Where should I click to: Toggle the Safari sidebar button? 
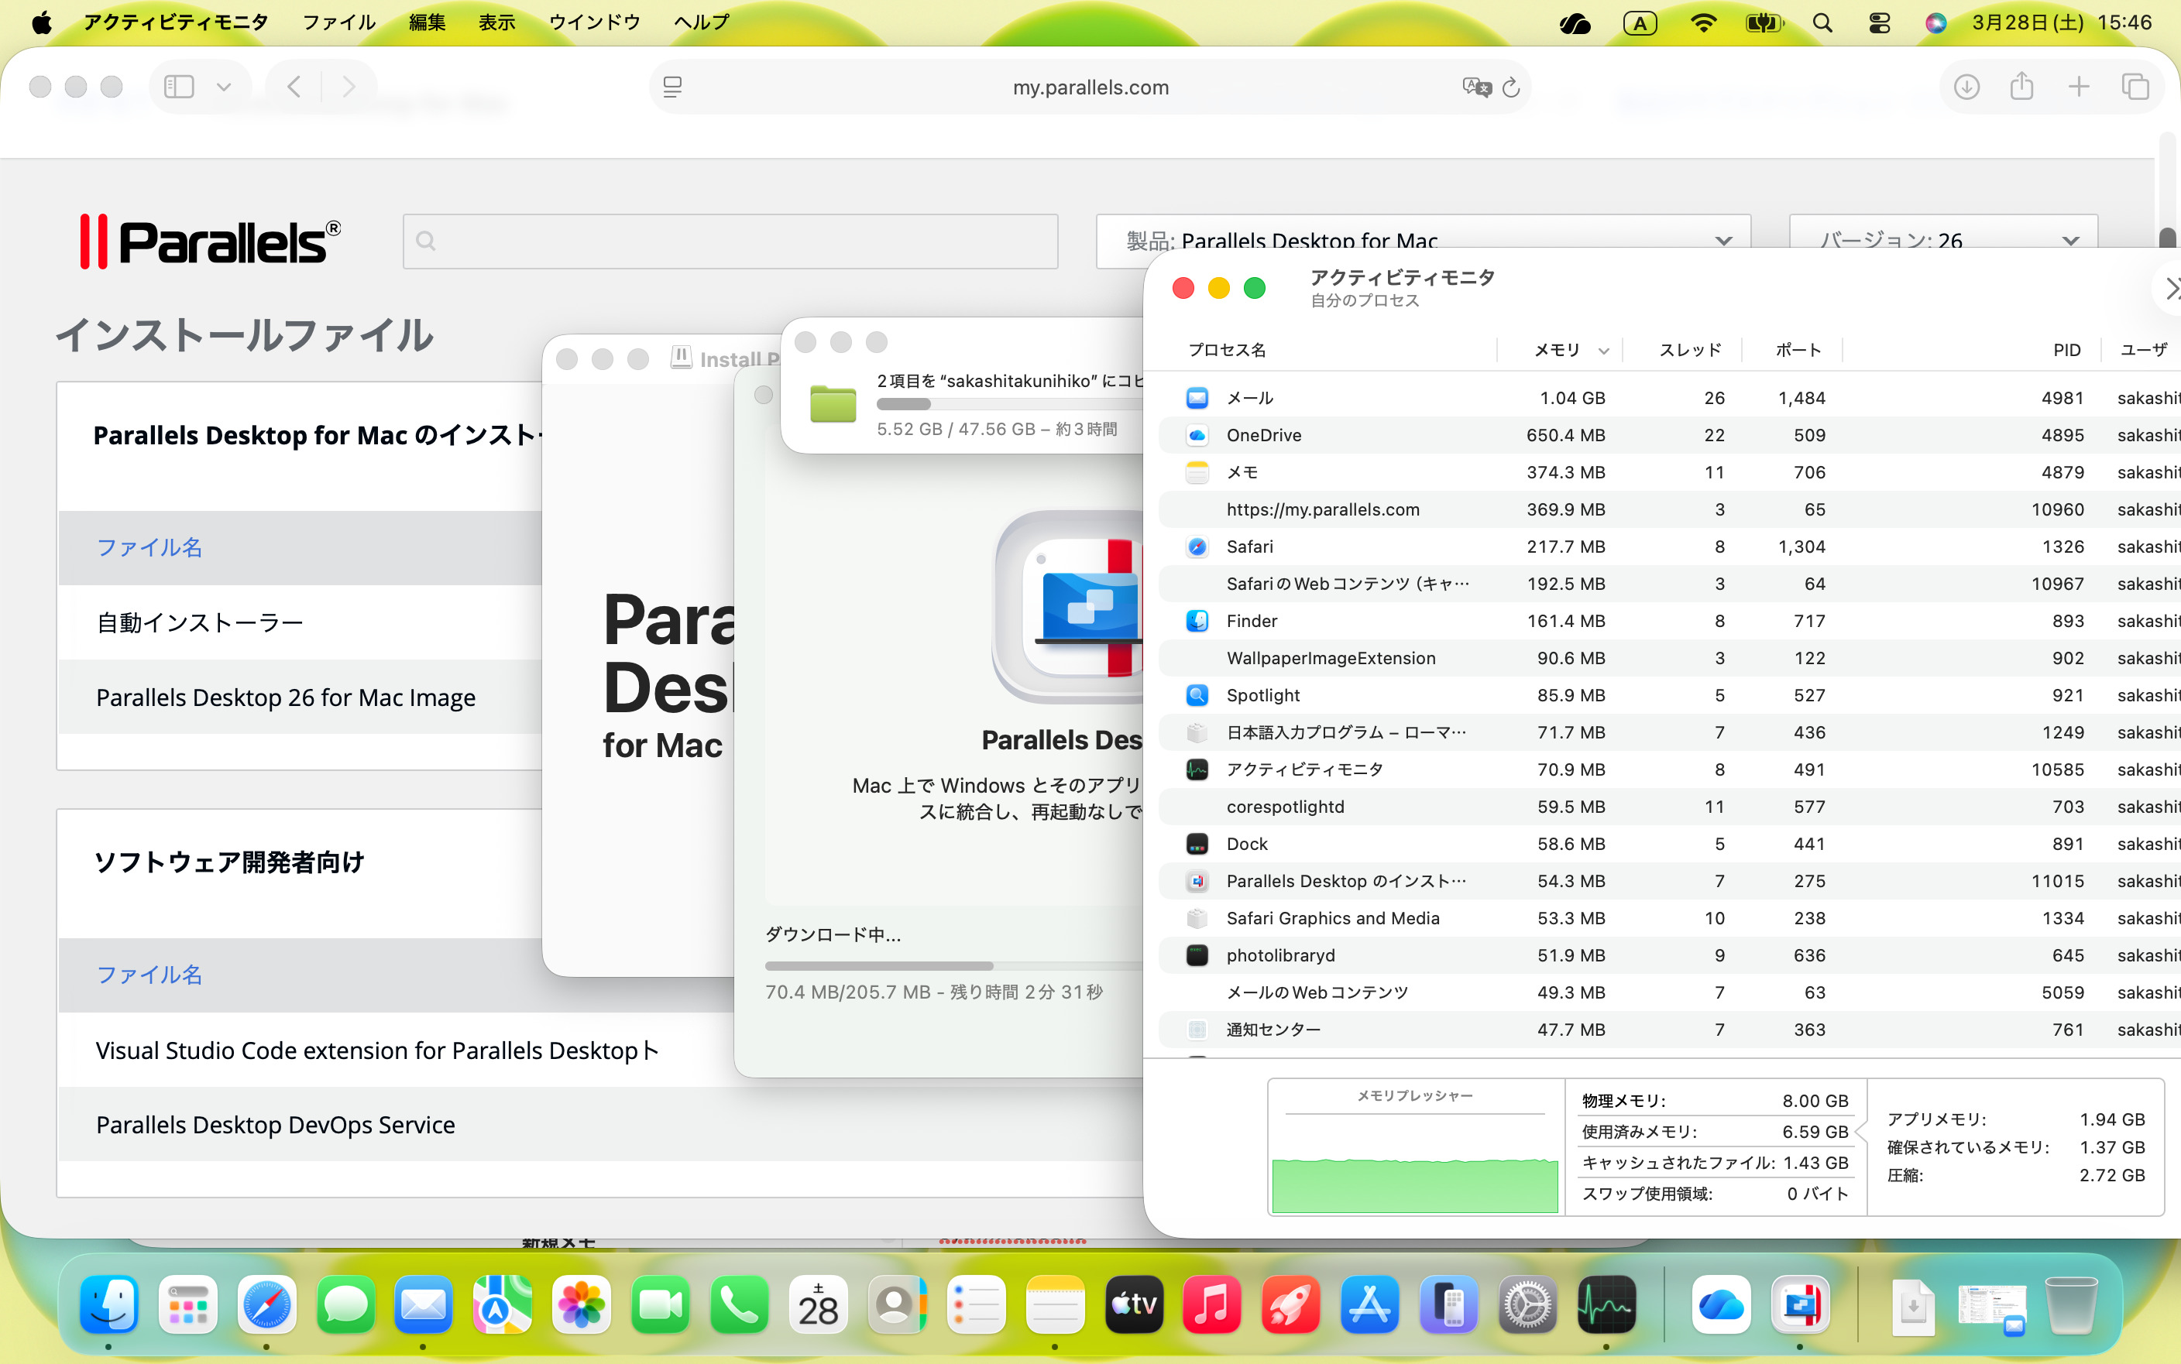[x=179, y=87]
